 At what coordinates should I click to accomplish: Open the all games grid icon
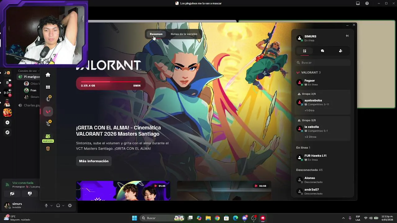48,87
